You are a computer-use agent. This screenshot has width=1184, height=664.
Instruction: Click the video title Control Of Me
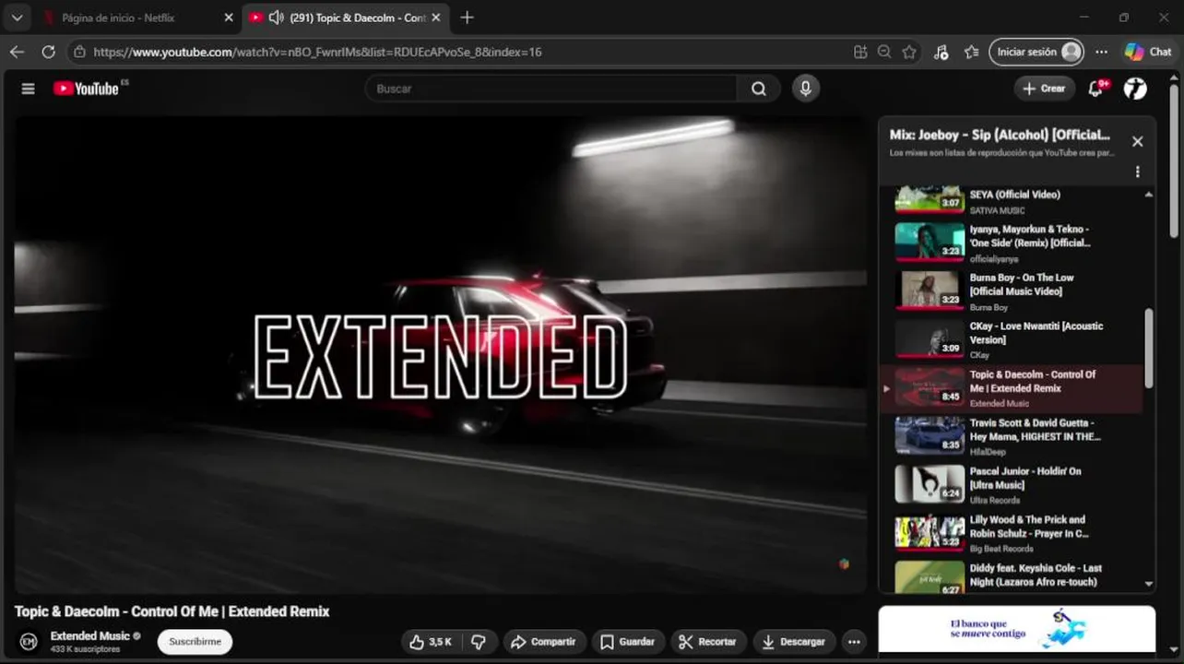[172, 611]
